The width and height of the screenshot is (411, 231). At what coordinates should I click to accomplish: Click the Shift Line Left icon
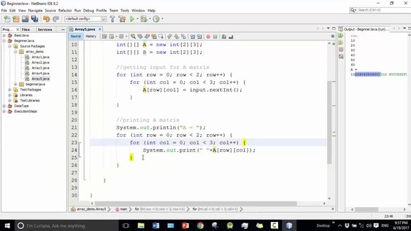click(193, 37)
